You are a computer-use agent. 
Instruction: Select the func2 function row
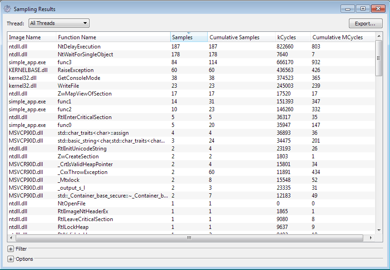point(191,109)
